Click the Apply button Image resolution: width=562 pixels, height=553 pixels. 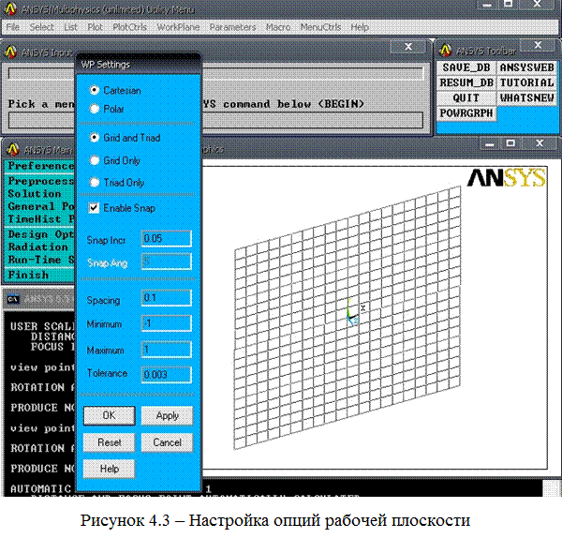click(167, 415)
